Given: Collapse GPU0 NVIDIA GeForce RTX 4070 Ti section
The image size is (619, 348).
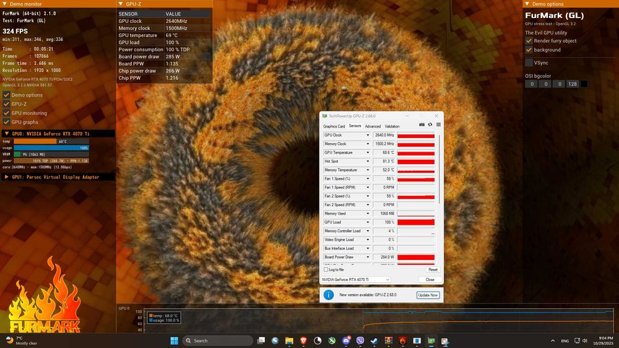Looking at the screenshot, I should 6,134.
